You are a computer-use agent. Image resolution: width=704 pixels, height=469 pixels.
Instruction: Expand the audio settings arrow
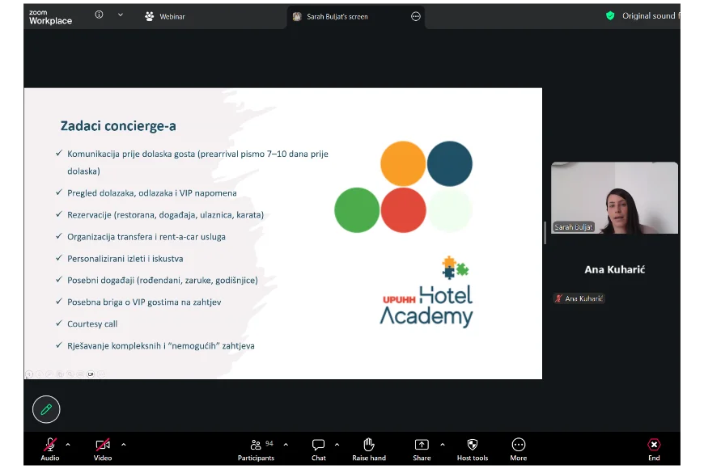click(x=68, y=445)
